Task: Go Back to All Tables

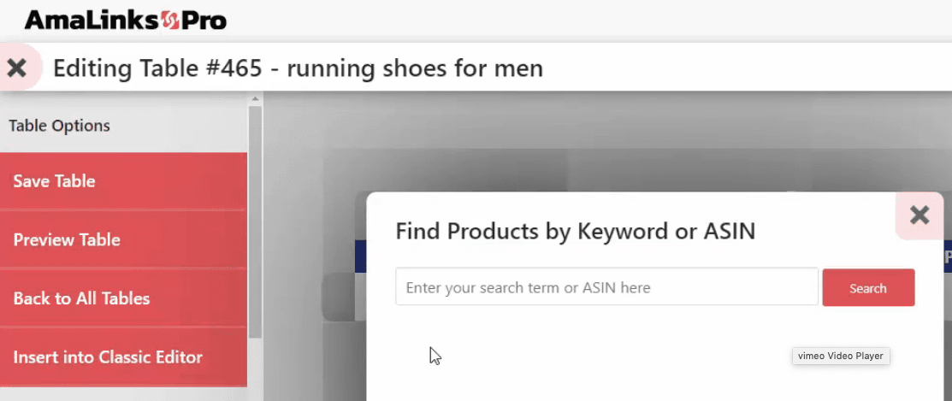Action: click(123, 298)
